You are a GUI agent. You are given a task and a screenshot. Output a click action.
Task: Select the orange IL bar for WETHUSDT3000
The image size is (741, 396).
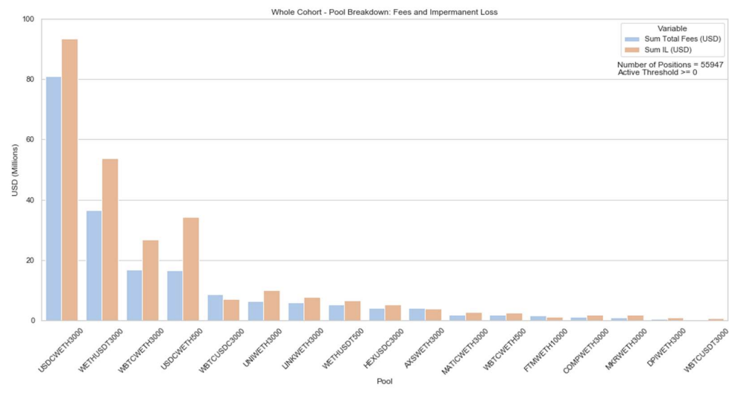click(x=110, y=240)
